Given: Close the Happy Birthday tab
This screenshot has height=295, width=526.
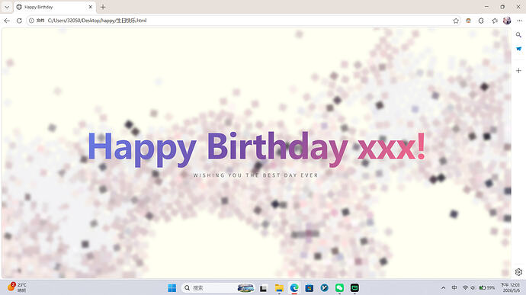Looking at the screenshot, I should [x=90, y=7].
